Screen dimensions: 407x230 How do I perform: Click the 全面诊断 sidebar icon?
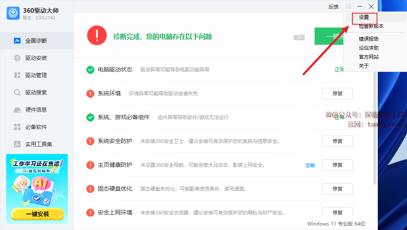pos(17,41)
